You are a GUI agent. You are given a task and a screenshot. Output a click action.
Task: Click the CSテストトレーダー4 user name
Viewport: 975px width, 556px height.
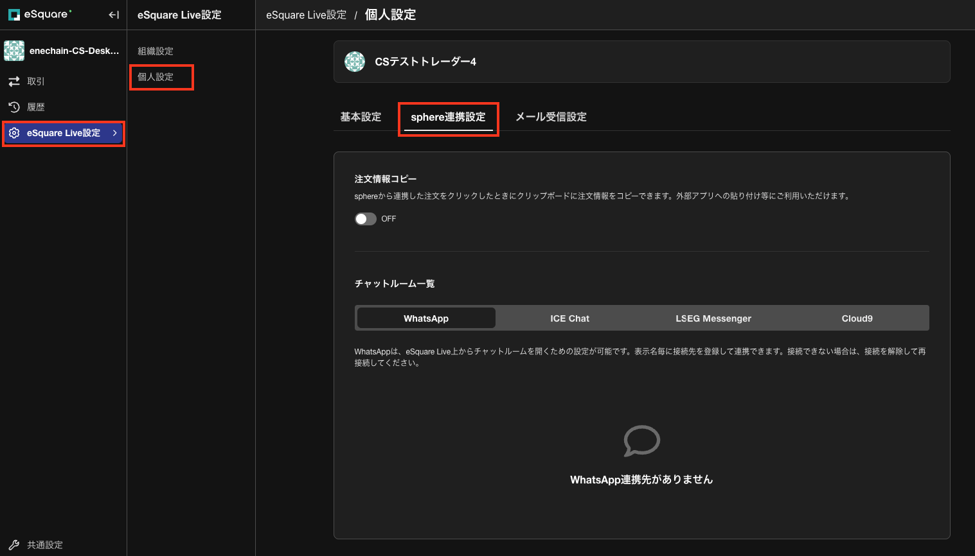tap(425, 62)
